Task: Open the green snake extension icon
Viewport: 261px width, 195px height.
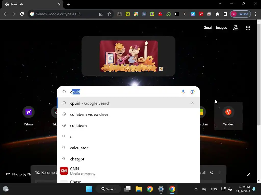Action: [168, 14]
